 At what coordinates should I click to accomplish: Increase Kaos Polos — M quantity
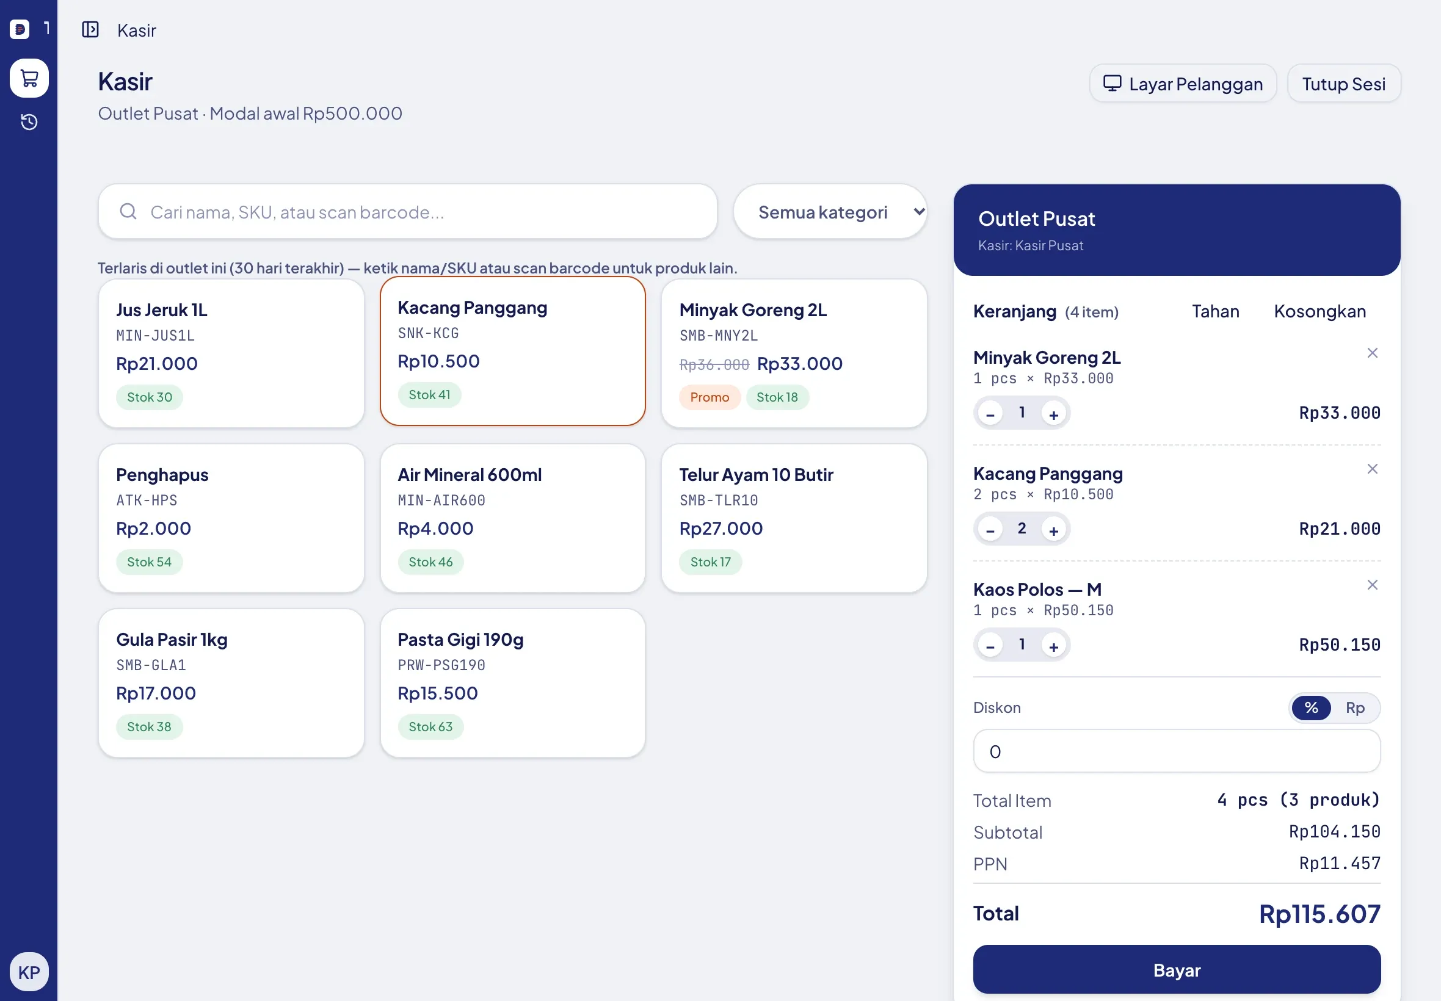click(x=1053, y=646)
